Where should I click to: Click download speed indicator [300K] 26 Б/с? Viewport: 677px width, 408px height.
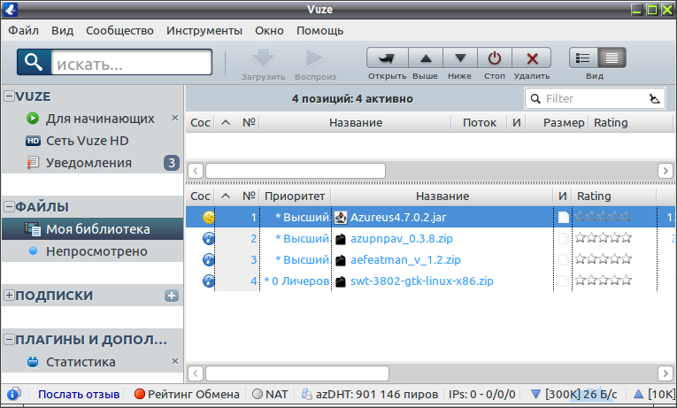[x=574, y=394]
